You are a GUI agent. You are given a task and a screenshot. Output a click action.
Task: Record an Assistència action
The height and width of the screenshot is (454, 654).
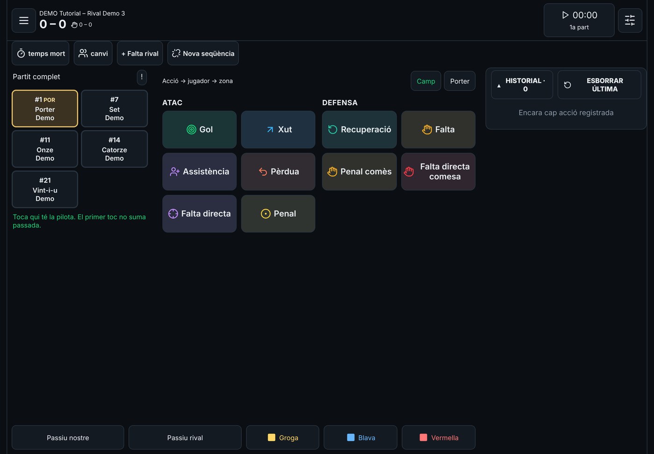199,171
